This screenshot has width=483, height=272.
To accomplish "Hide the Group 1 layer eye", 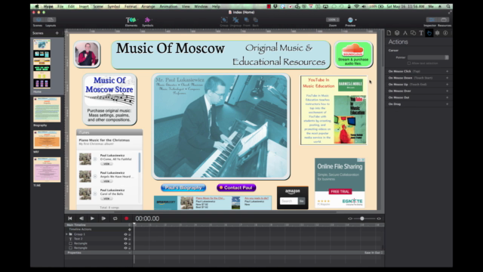I will (x=125, y=234).
